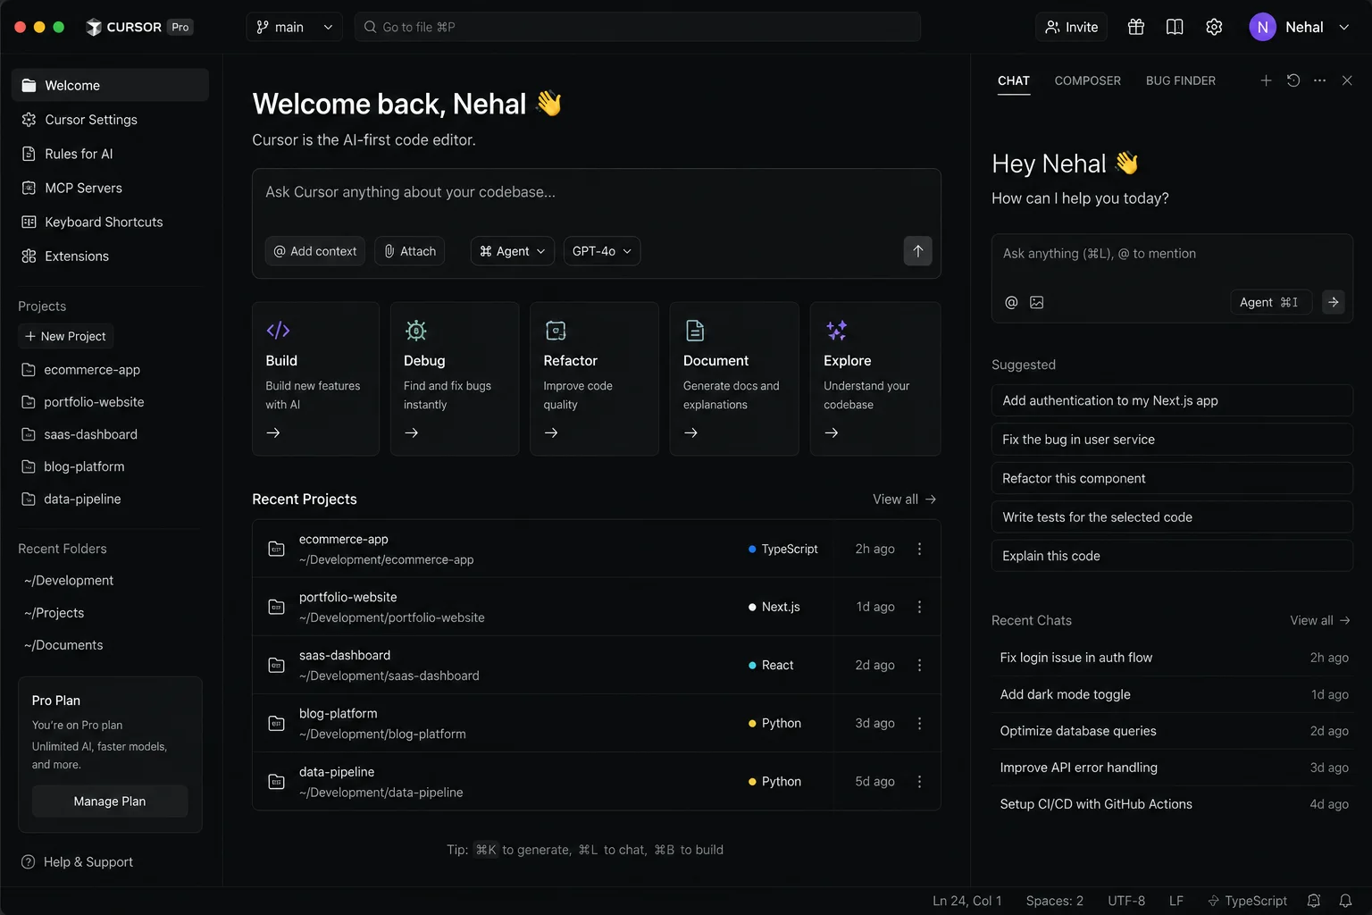Open the chat Agent mode selector

[x=1269, y=302]
